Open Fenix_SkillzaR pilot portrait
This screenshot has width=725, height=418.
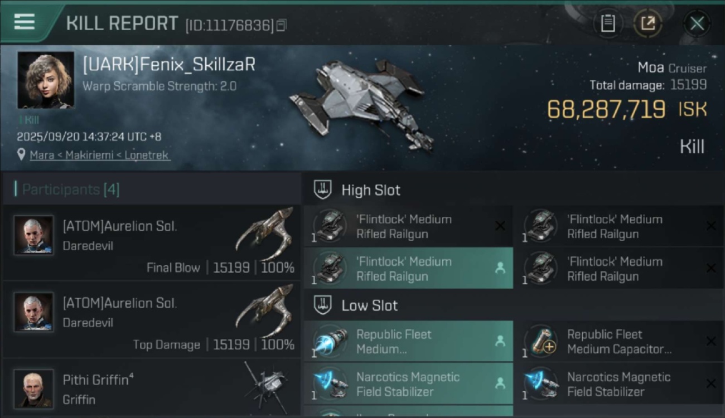pyautogui.click(x=46, y=80)
